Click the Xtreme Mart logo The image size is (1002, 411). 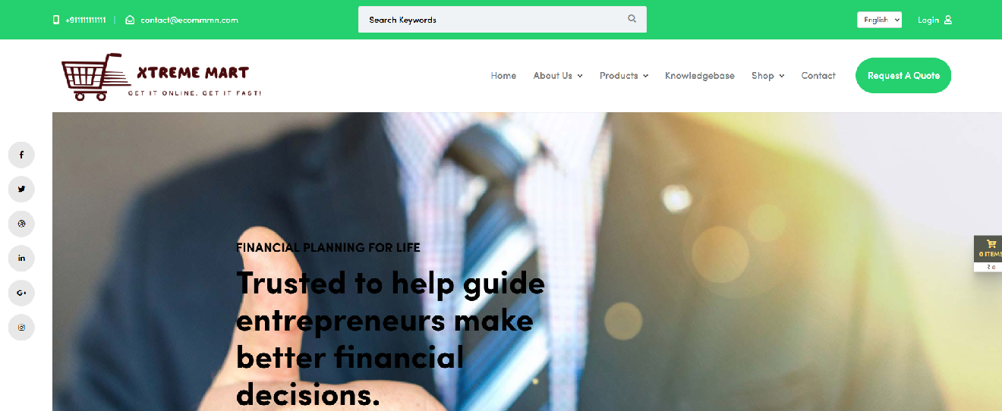pyautogui.click(x=161, y=77)
